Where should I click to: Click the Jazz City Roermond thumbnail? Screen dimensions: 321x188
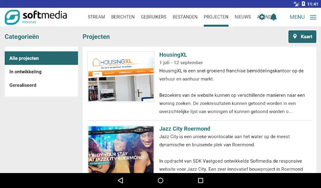point(121,149)
